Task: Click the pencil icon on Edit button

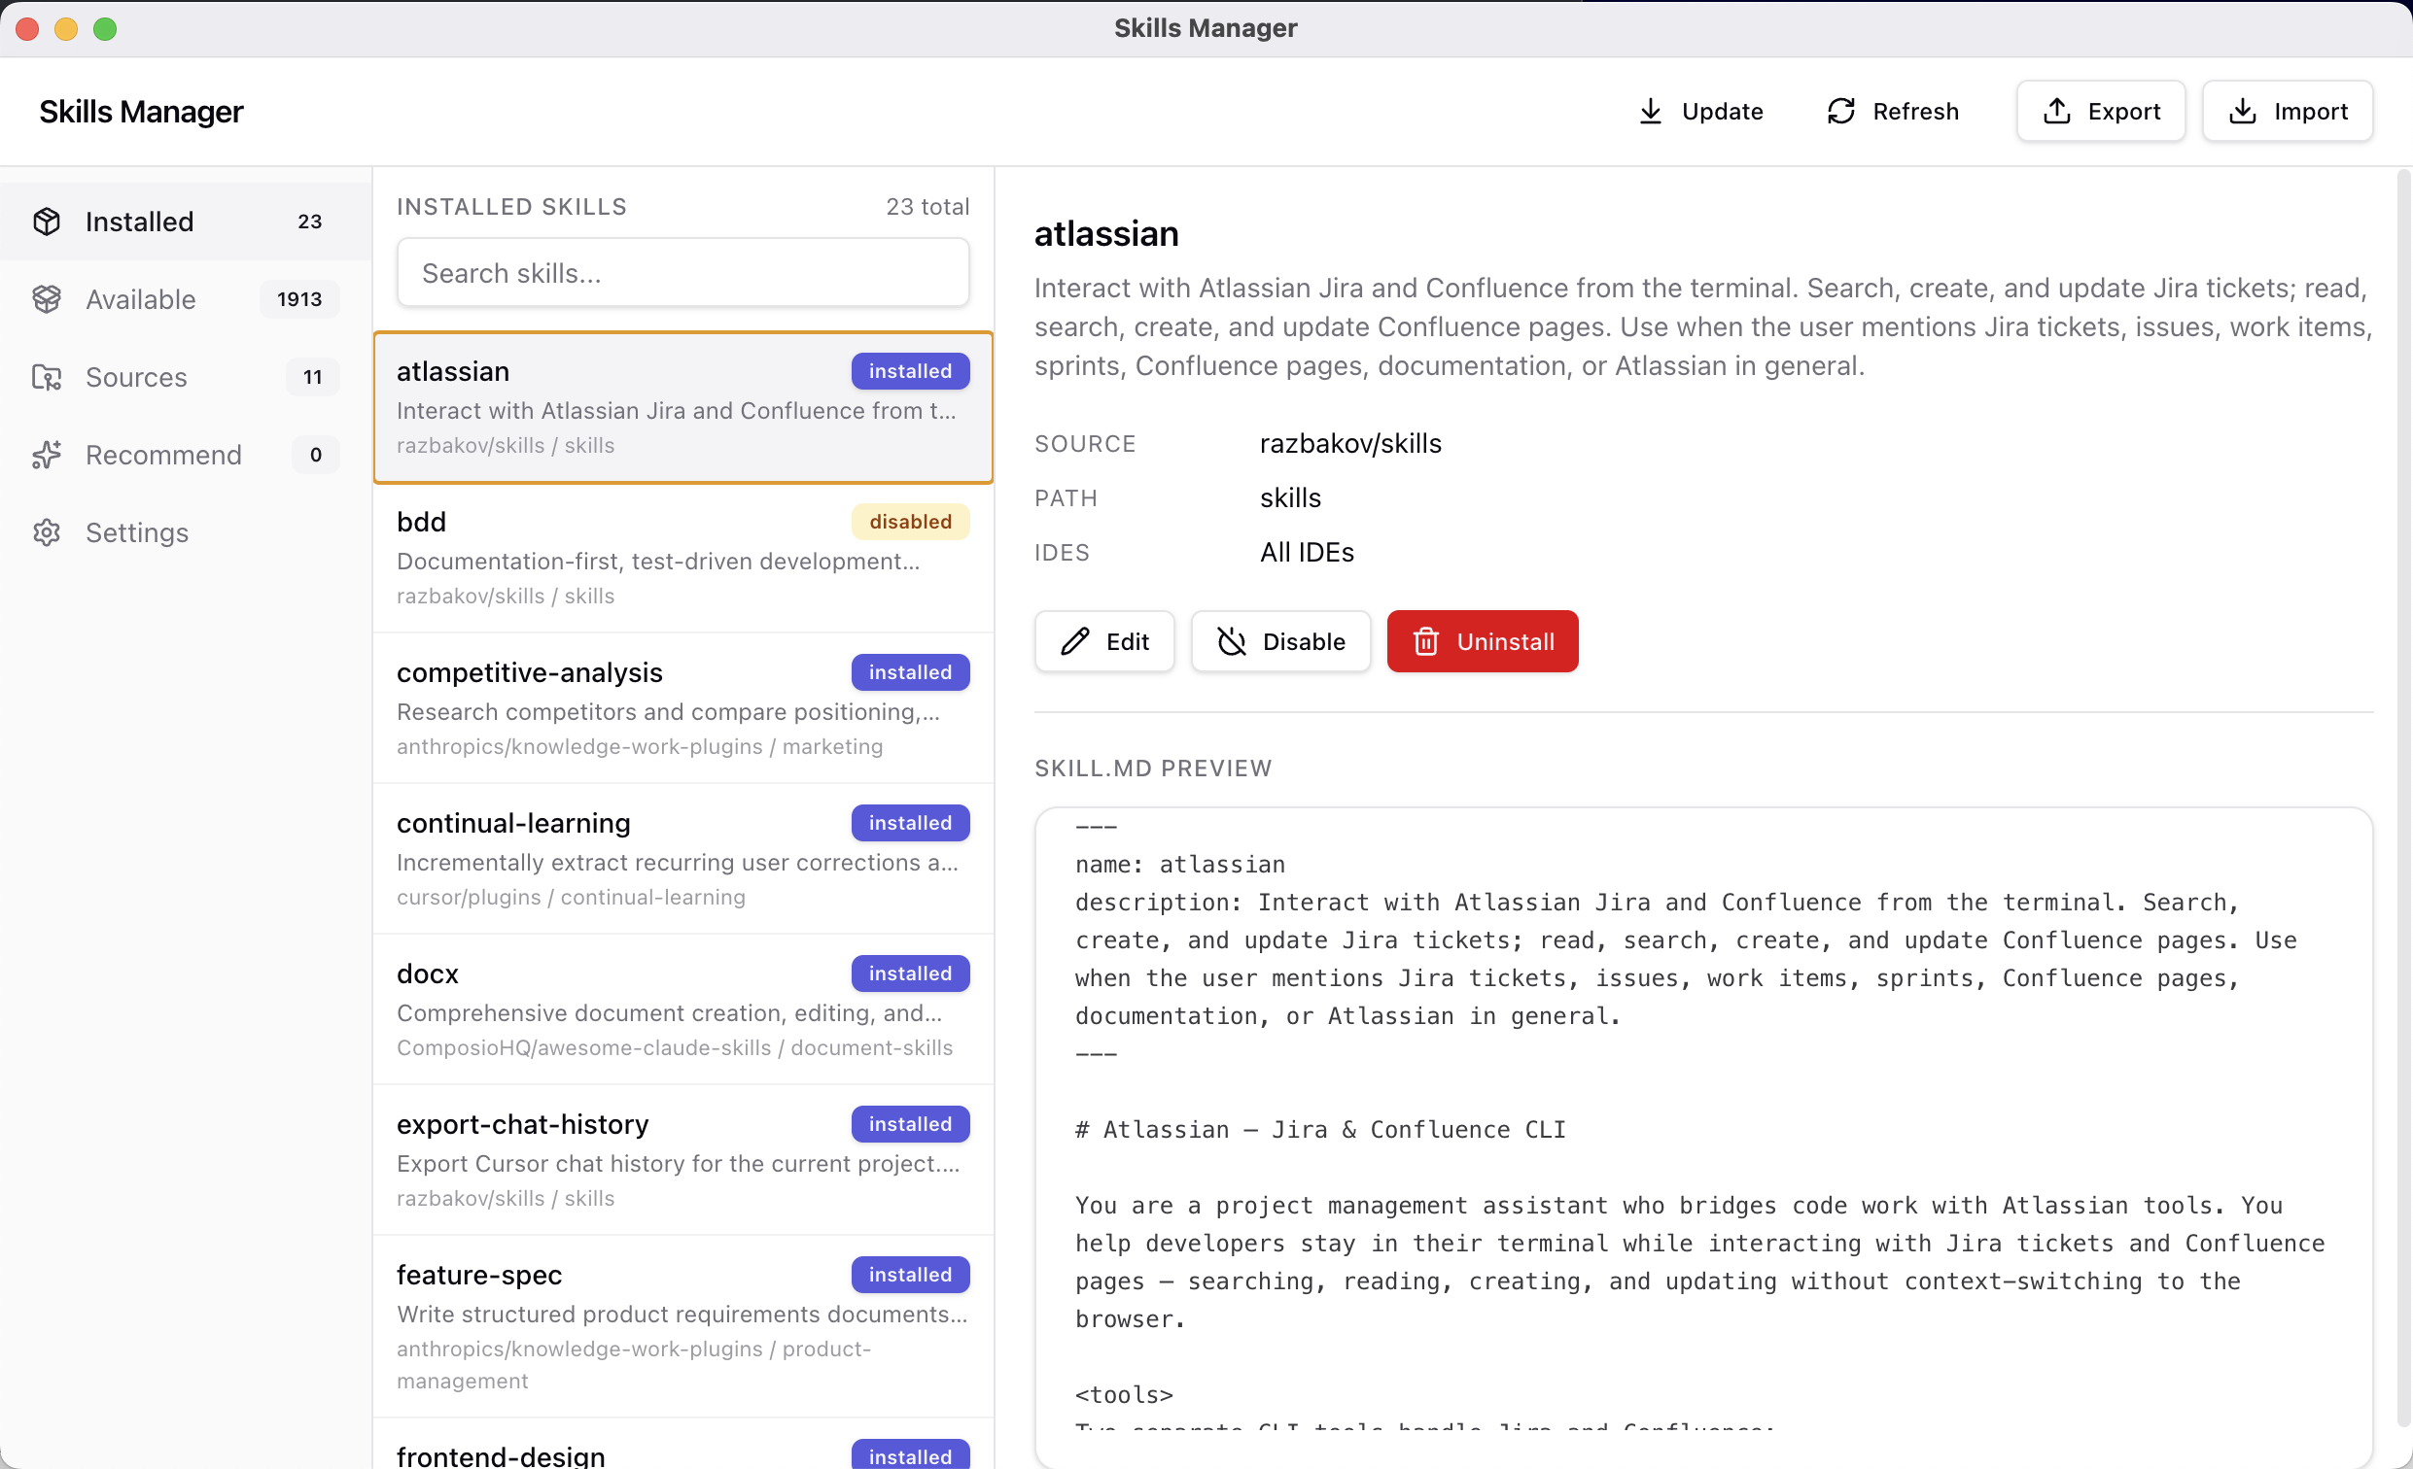Action: pos(1075,642)
